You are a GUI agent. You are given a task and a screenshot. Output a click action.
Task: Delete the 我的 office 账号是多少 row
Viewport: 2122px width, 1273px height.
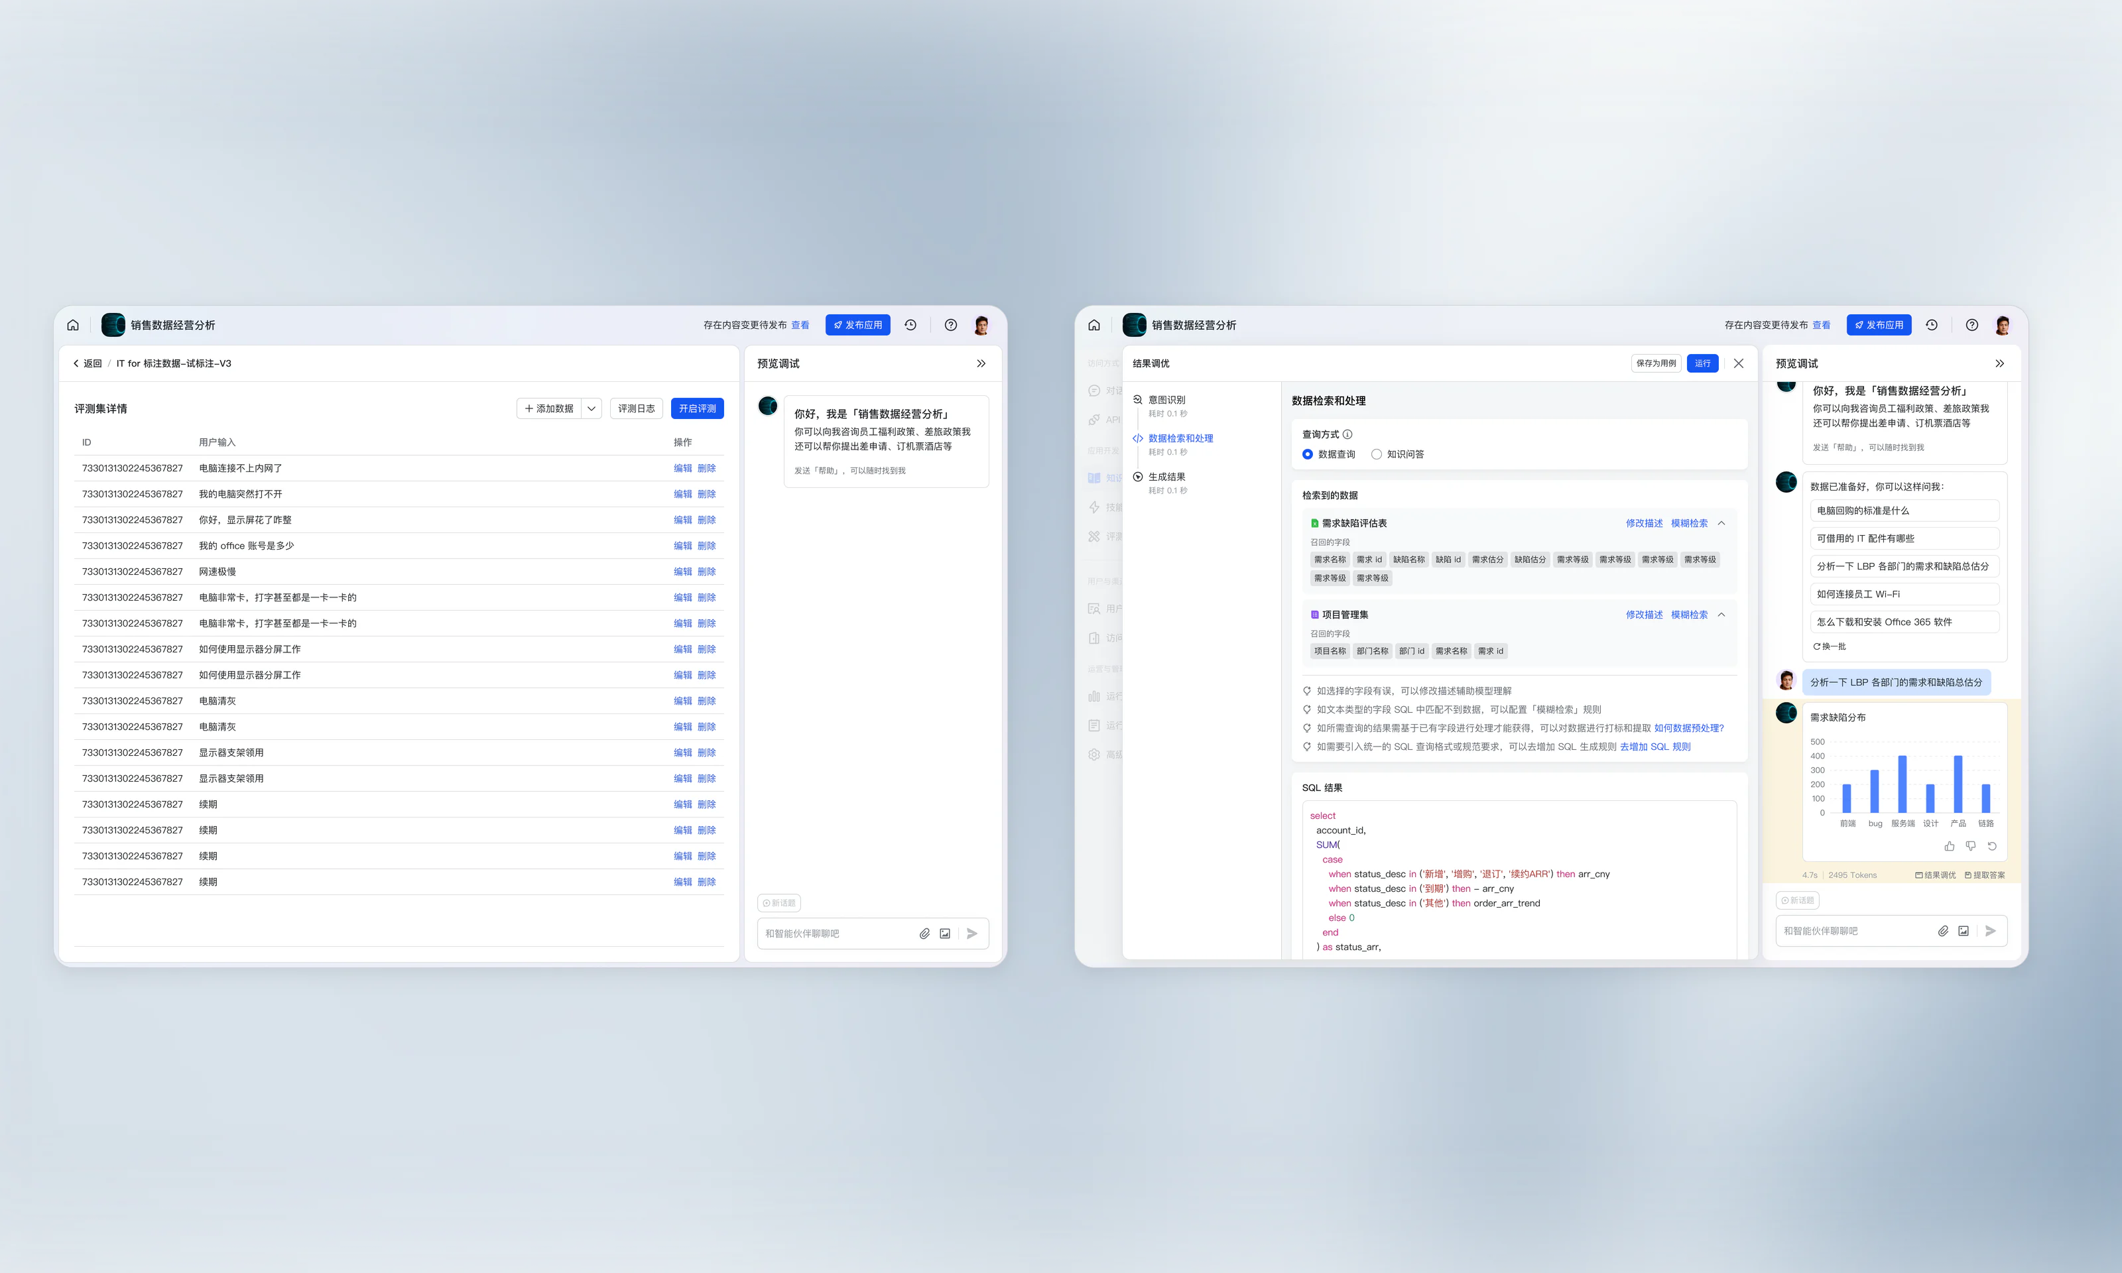[707, 546]
